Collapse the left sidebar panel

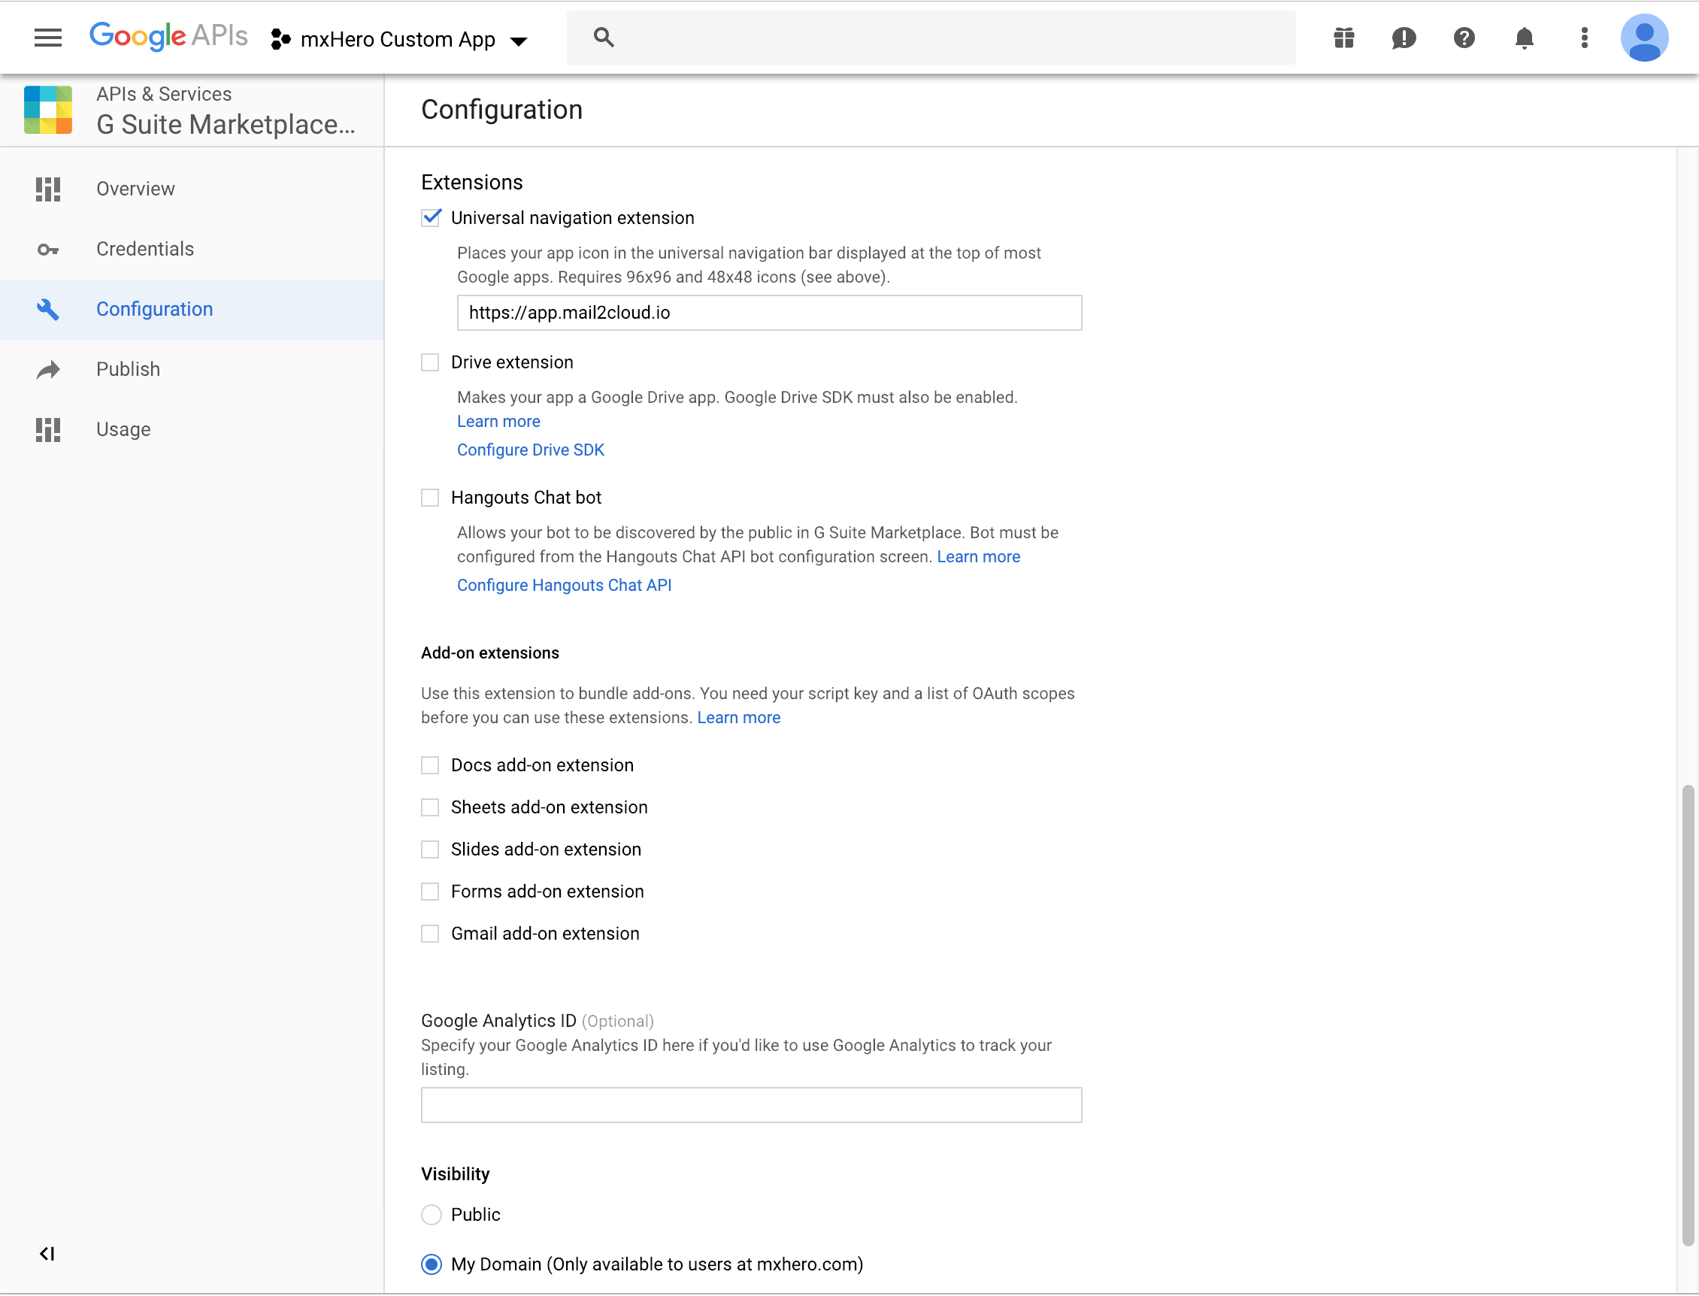[47, 1254]
